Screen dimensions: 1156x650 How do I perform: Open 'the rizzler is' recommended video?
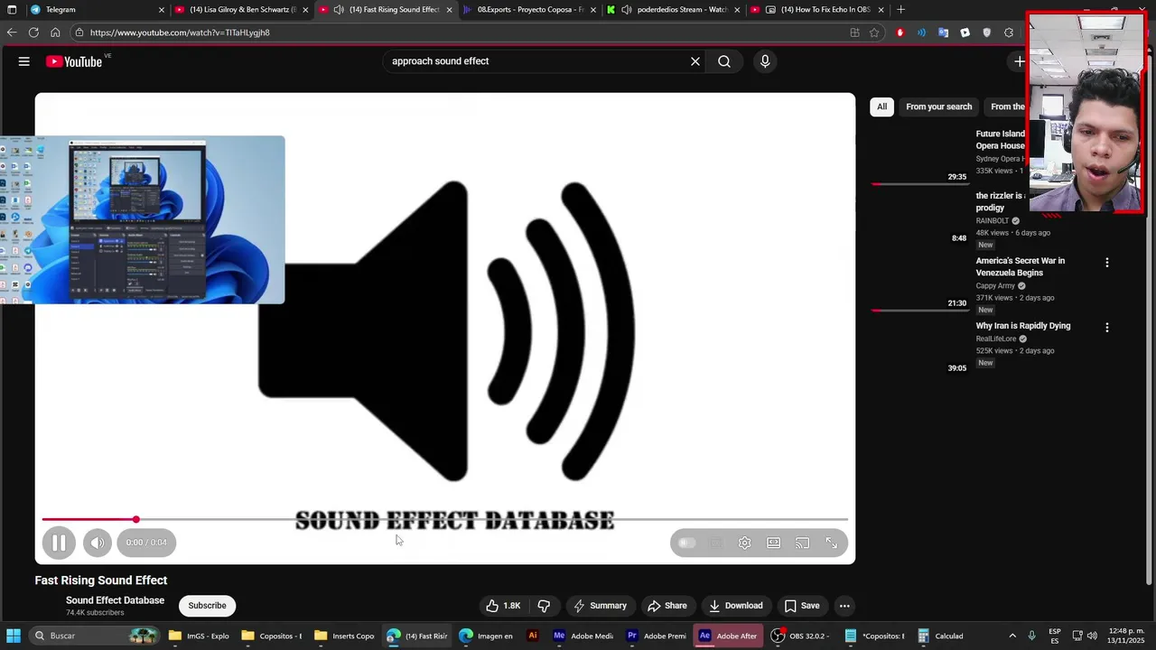click(1001, 201)
